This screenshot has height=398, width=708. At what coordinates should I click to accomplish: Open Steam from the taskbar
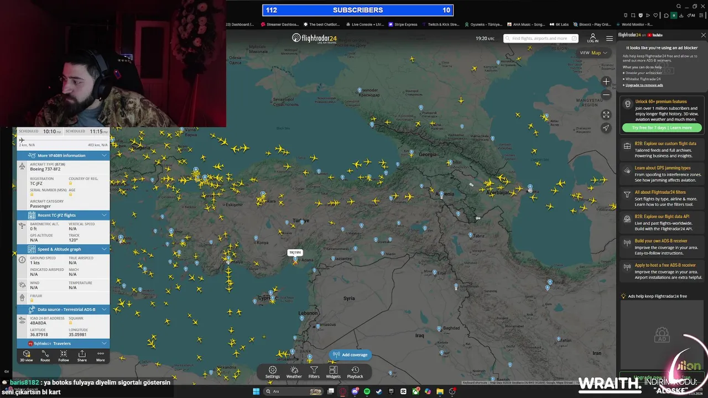tap(379, 391)
